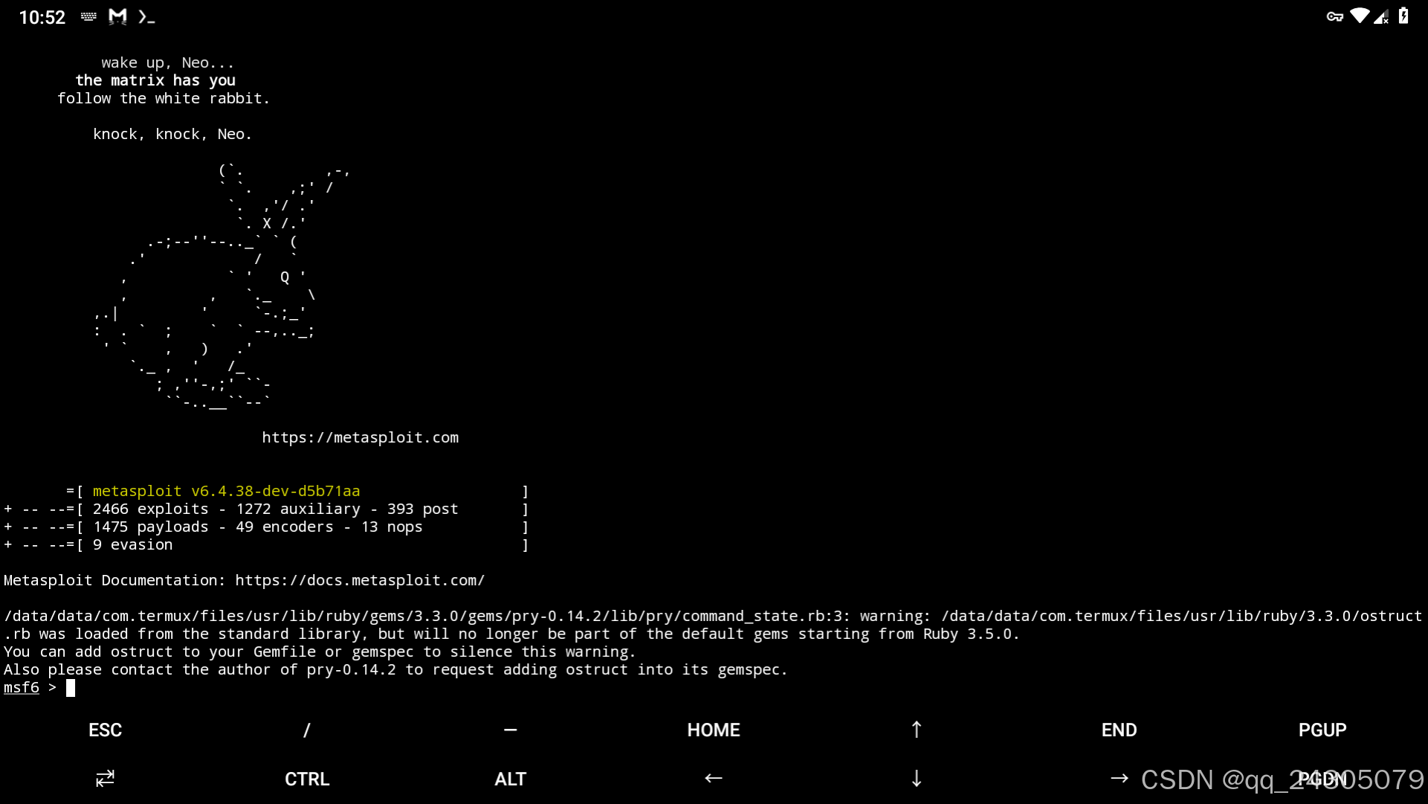The height and width of the screenshot is (804, 1428).
Task: Tap the Gmail notification icon in status bar
Action: pos(117,17)
